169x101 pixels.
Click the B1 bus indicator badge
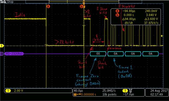pos(2,54)
